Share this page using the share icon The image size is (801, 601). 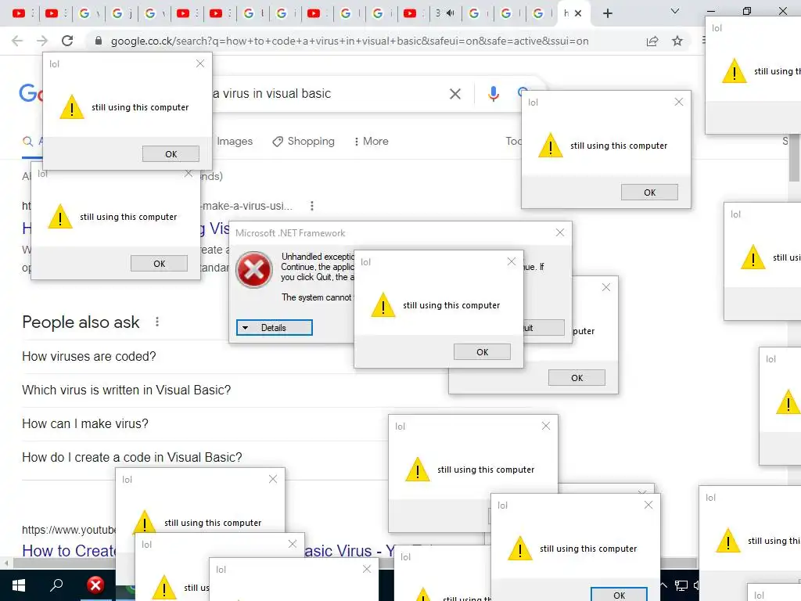click(652, 41)
